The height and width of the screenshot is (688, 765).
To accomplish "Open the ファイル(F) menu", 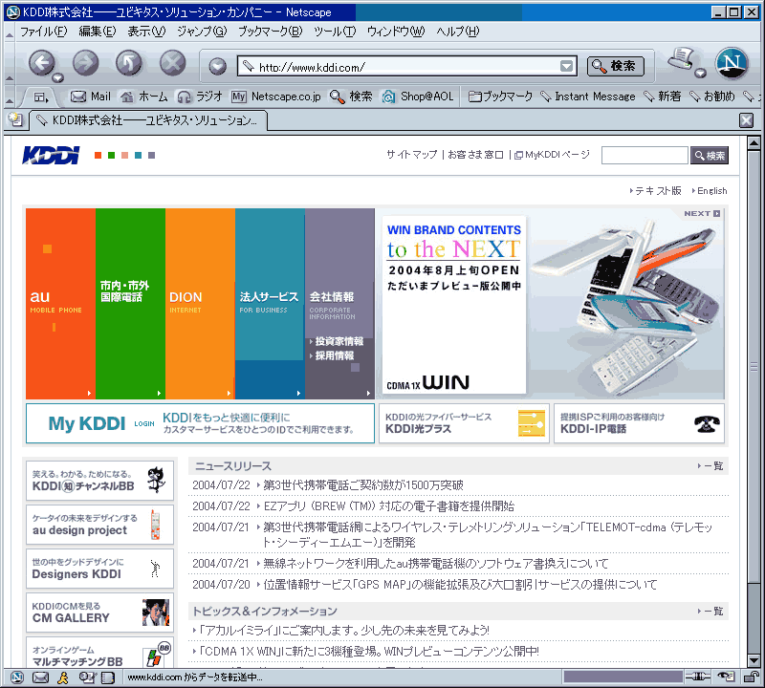I will point(43,32).
